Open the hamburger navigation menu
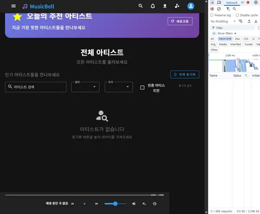The height and width of the screenshot is (214, 260). 13,6
